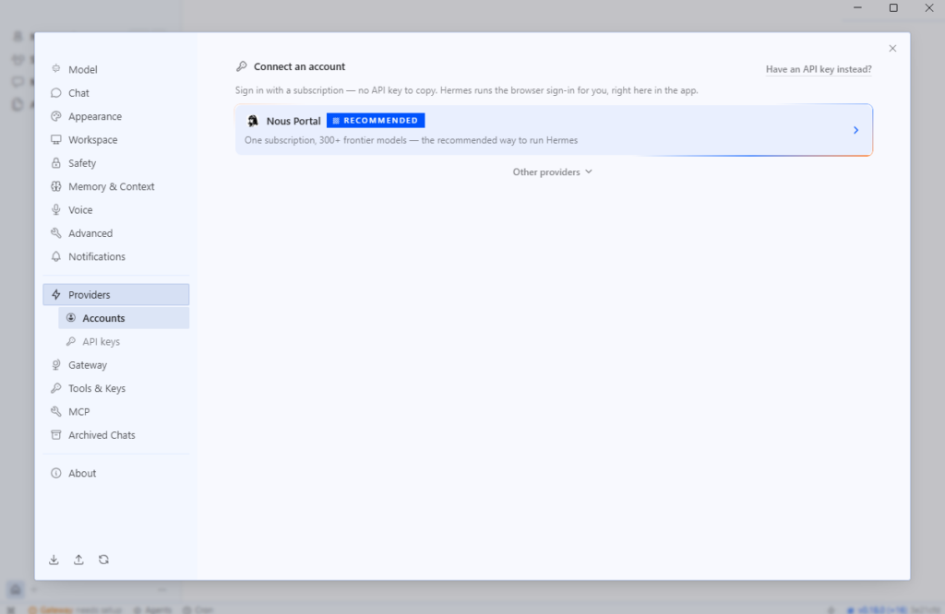This screenshot has width=945, height=614.
Task: Open the API keys sub-item
Action: point(124,341)
